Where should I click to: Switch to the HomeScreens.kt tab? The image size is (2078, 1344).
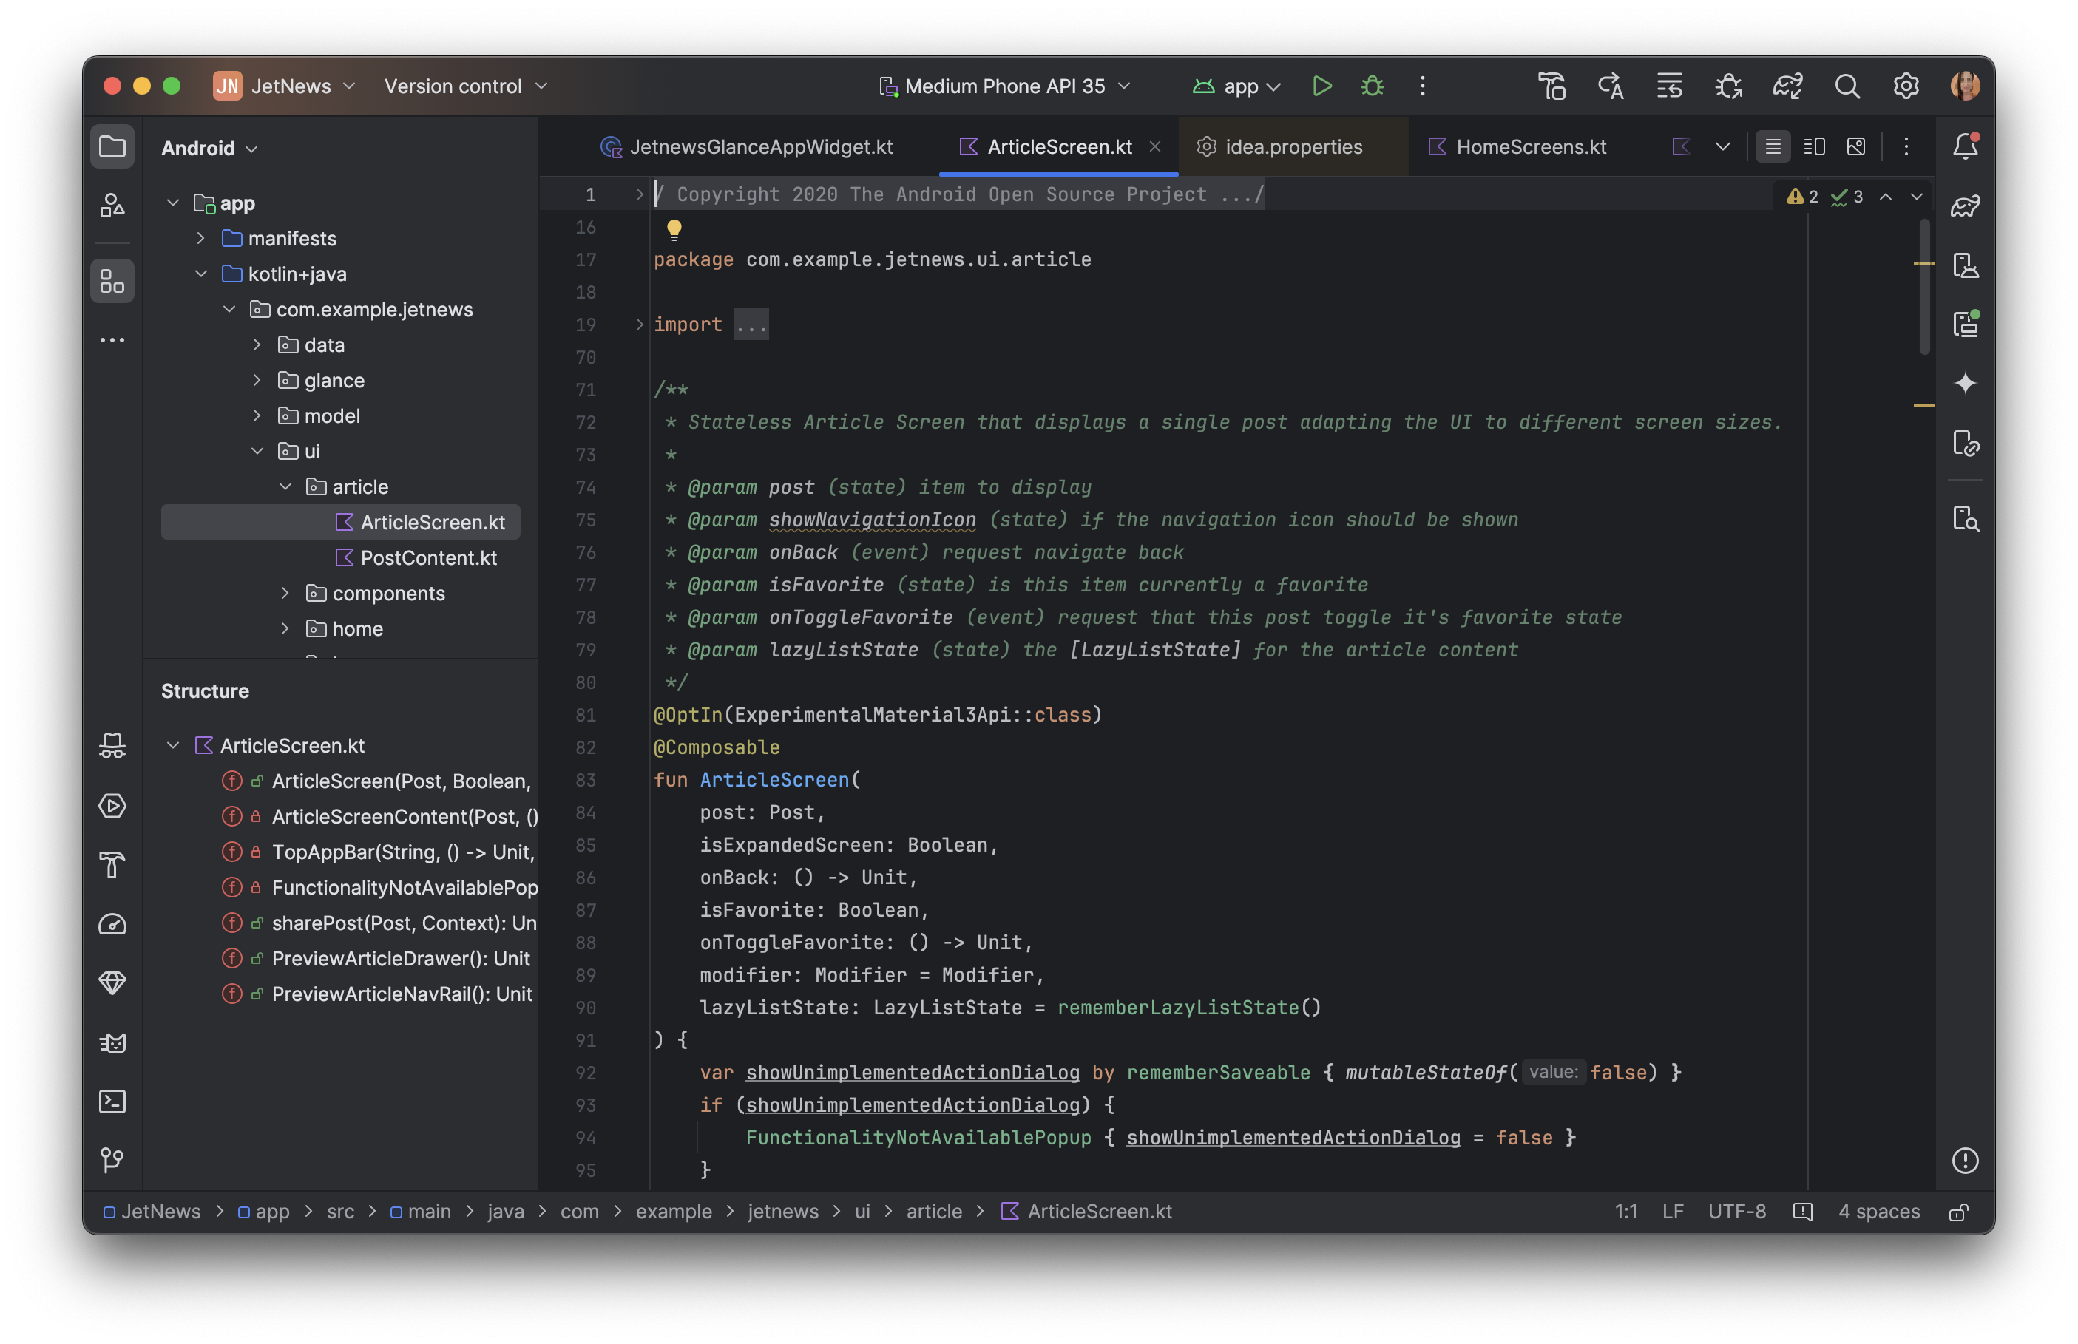click(1530, 146)
